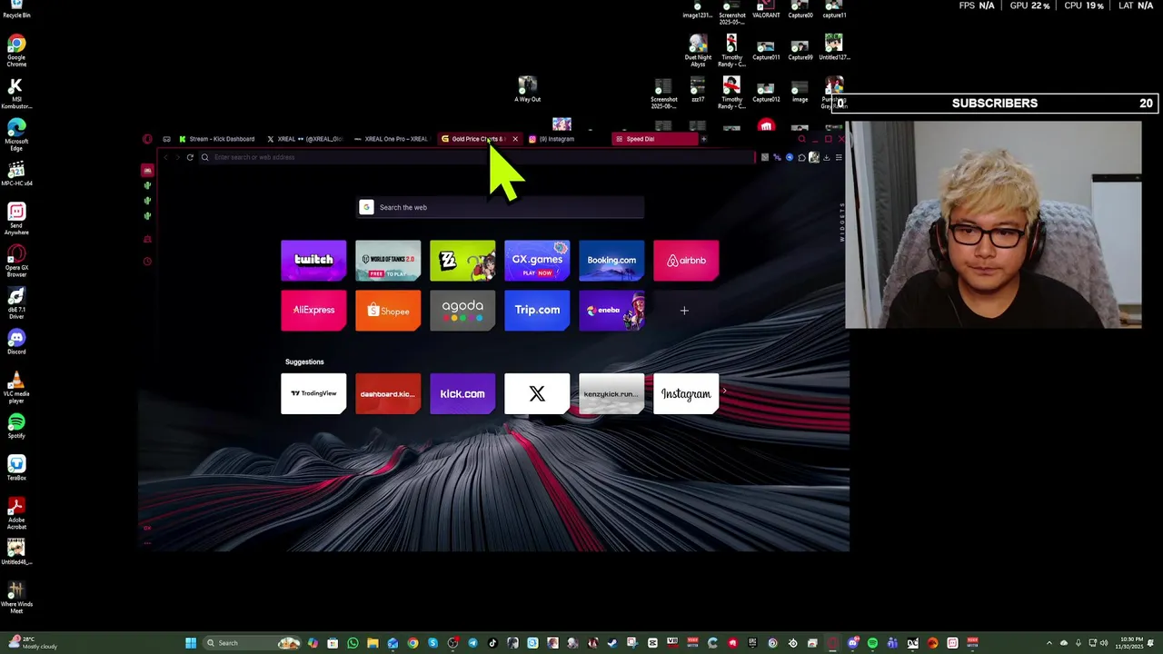This screenshot has height=654, width=1163.
Task: Open the GX.games speed dial tile
Action: pos(537,260)
